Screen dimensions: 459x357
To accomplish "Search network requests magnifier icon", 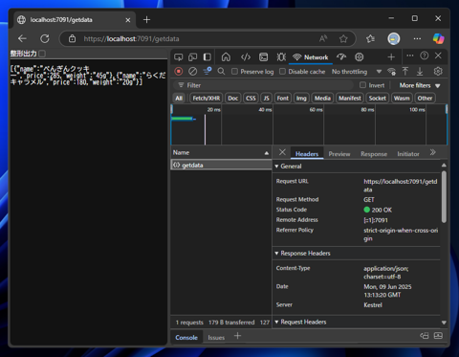I will coord(221,71).
